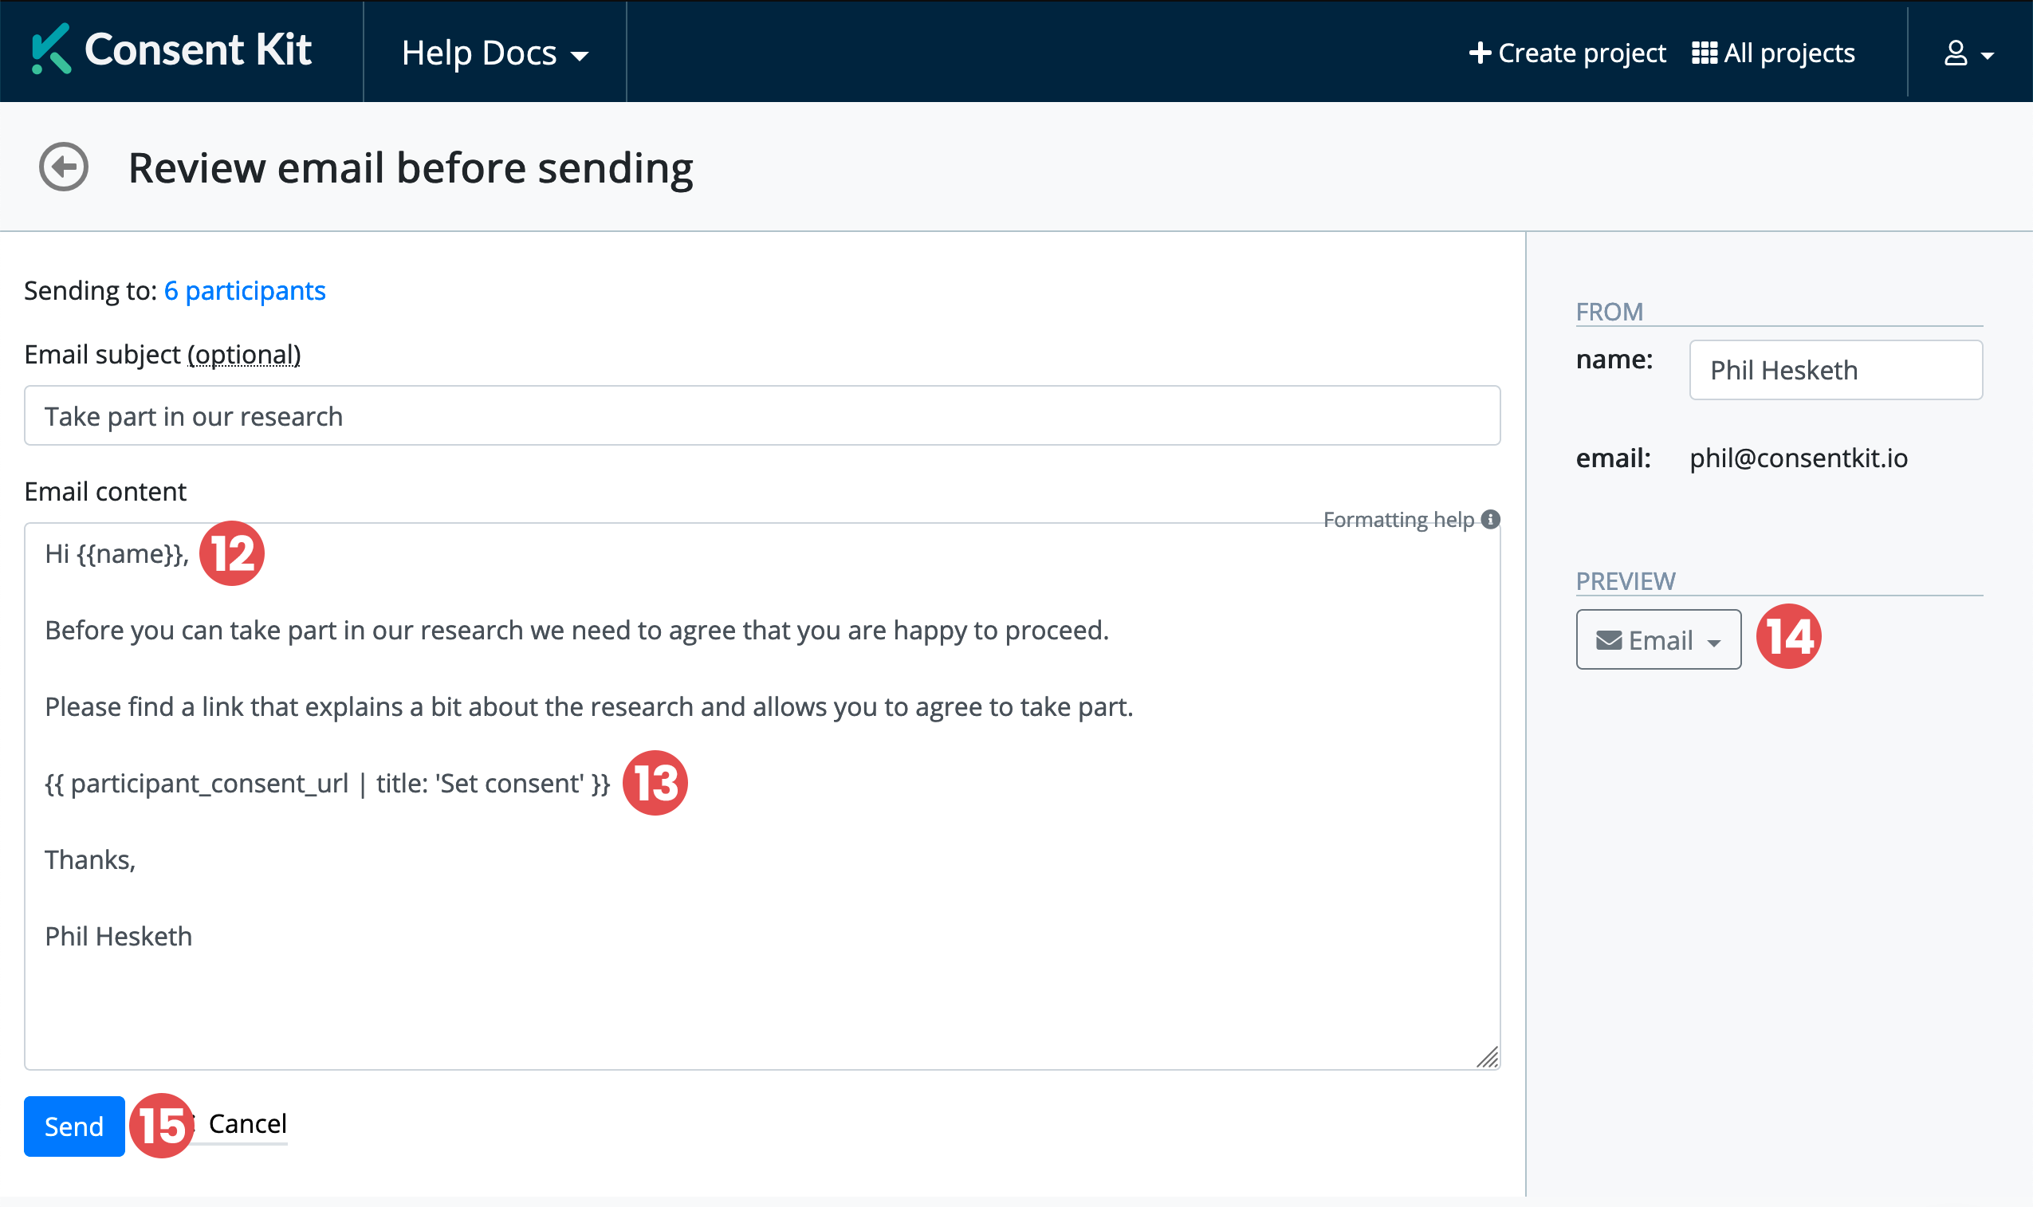Go to All projects
Image resolution: width=2033 pixels, height=1207 pixels.
pos(1787,53)
